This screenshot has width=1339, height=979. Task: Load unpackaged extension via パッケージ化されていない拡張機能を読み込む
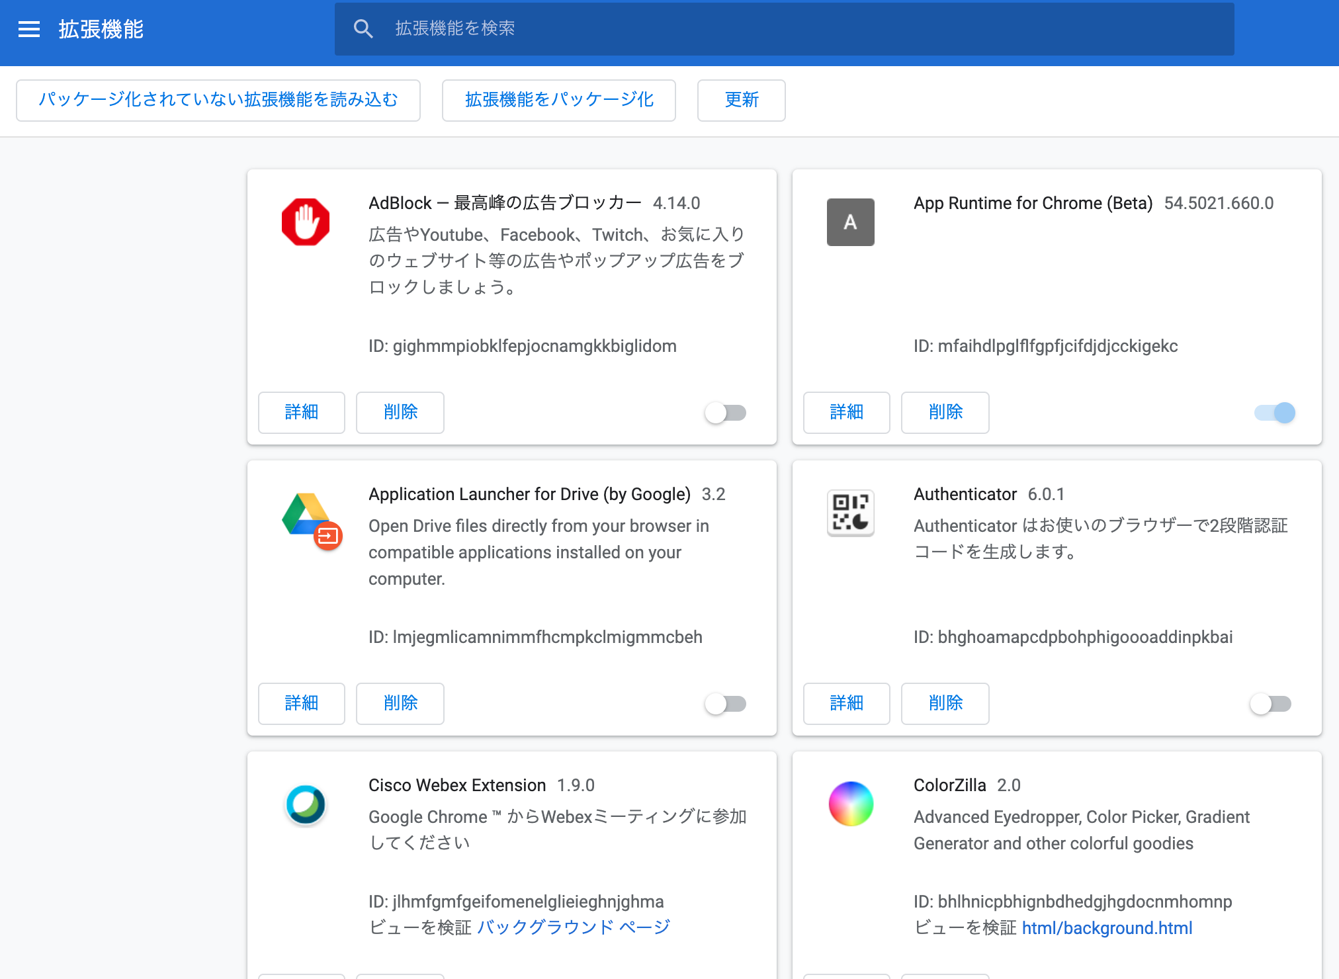tap(218, 100)
